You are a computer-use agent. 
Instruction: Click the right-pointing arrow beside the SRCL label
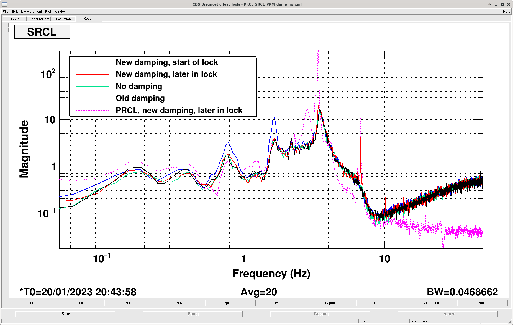[x=6, y=25]
